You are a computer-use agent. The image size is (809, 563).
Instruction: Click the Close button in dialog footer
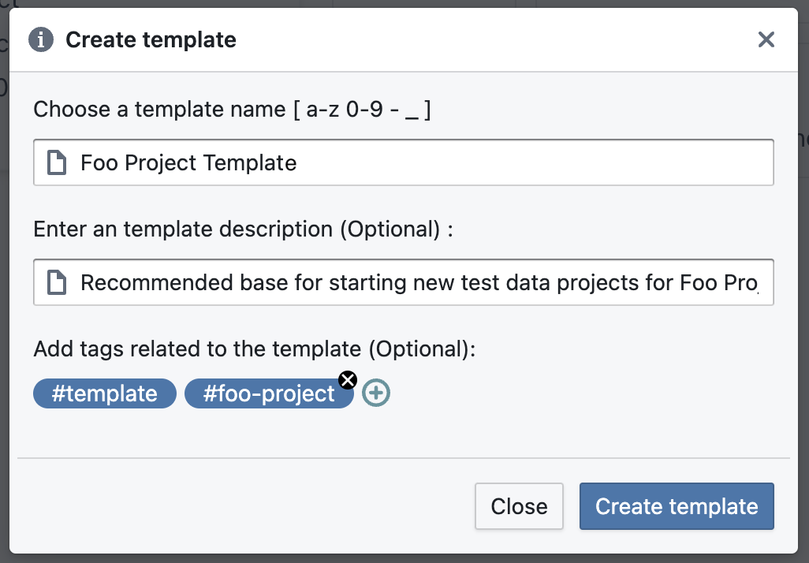pos(519,506)
